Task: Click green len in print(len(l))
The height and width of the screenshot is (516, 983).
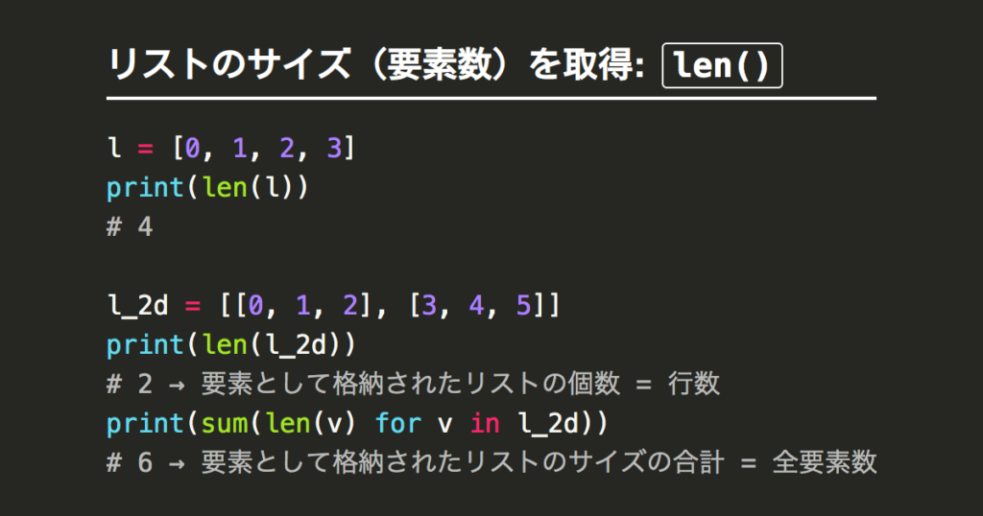Action: click(x=226, y=188)
